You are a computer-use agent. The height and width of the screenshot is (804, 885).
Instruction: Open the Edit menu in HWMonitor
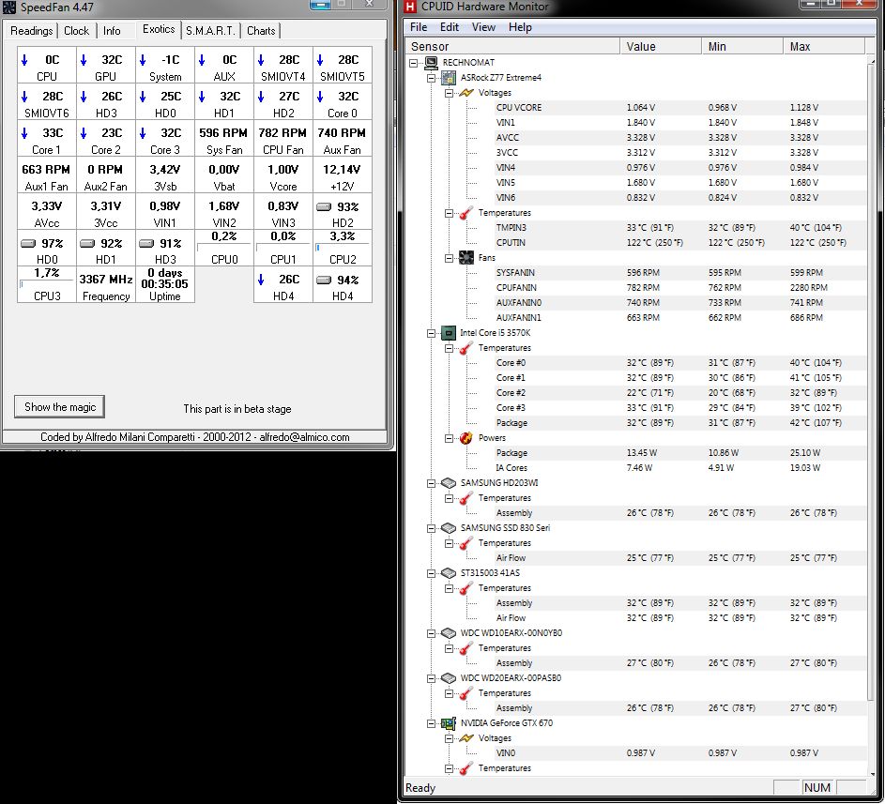(450, 27)
